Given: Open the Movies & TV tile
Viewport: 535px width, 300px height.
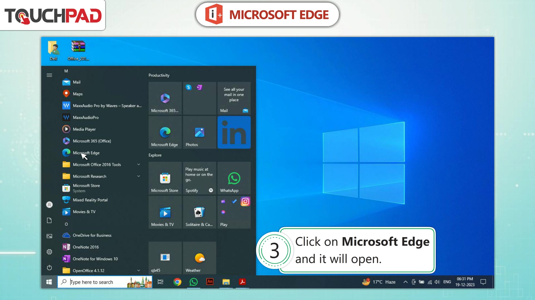Looking at the screenshot, I should (x=165, y=212).
